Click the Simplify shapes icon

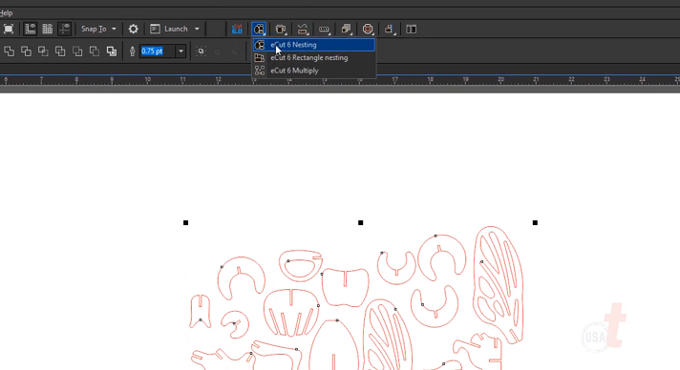point(60,51)
